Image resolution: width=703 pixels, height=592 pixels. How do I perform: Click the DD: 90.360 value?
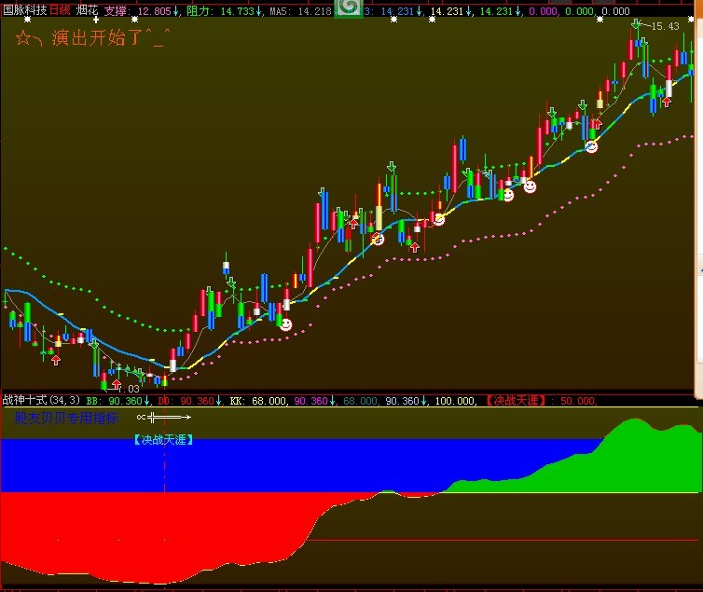[186, 401]
